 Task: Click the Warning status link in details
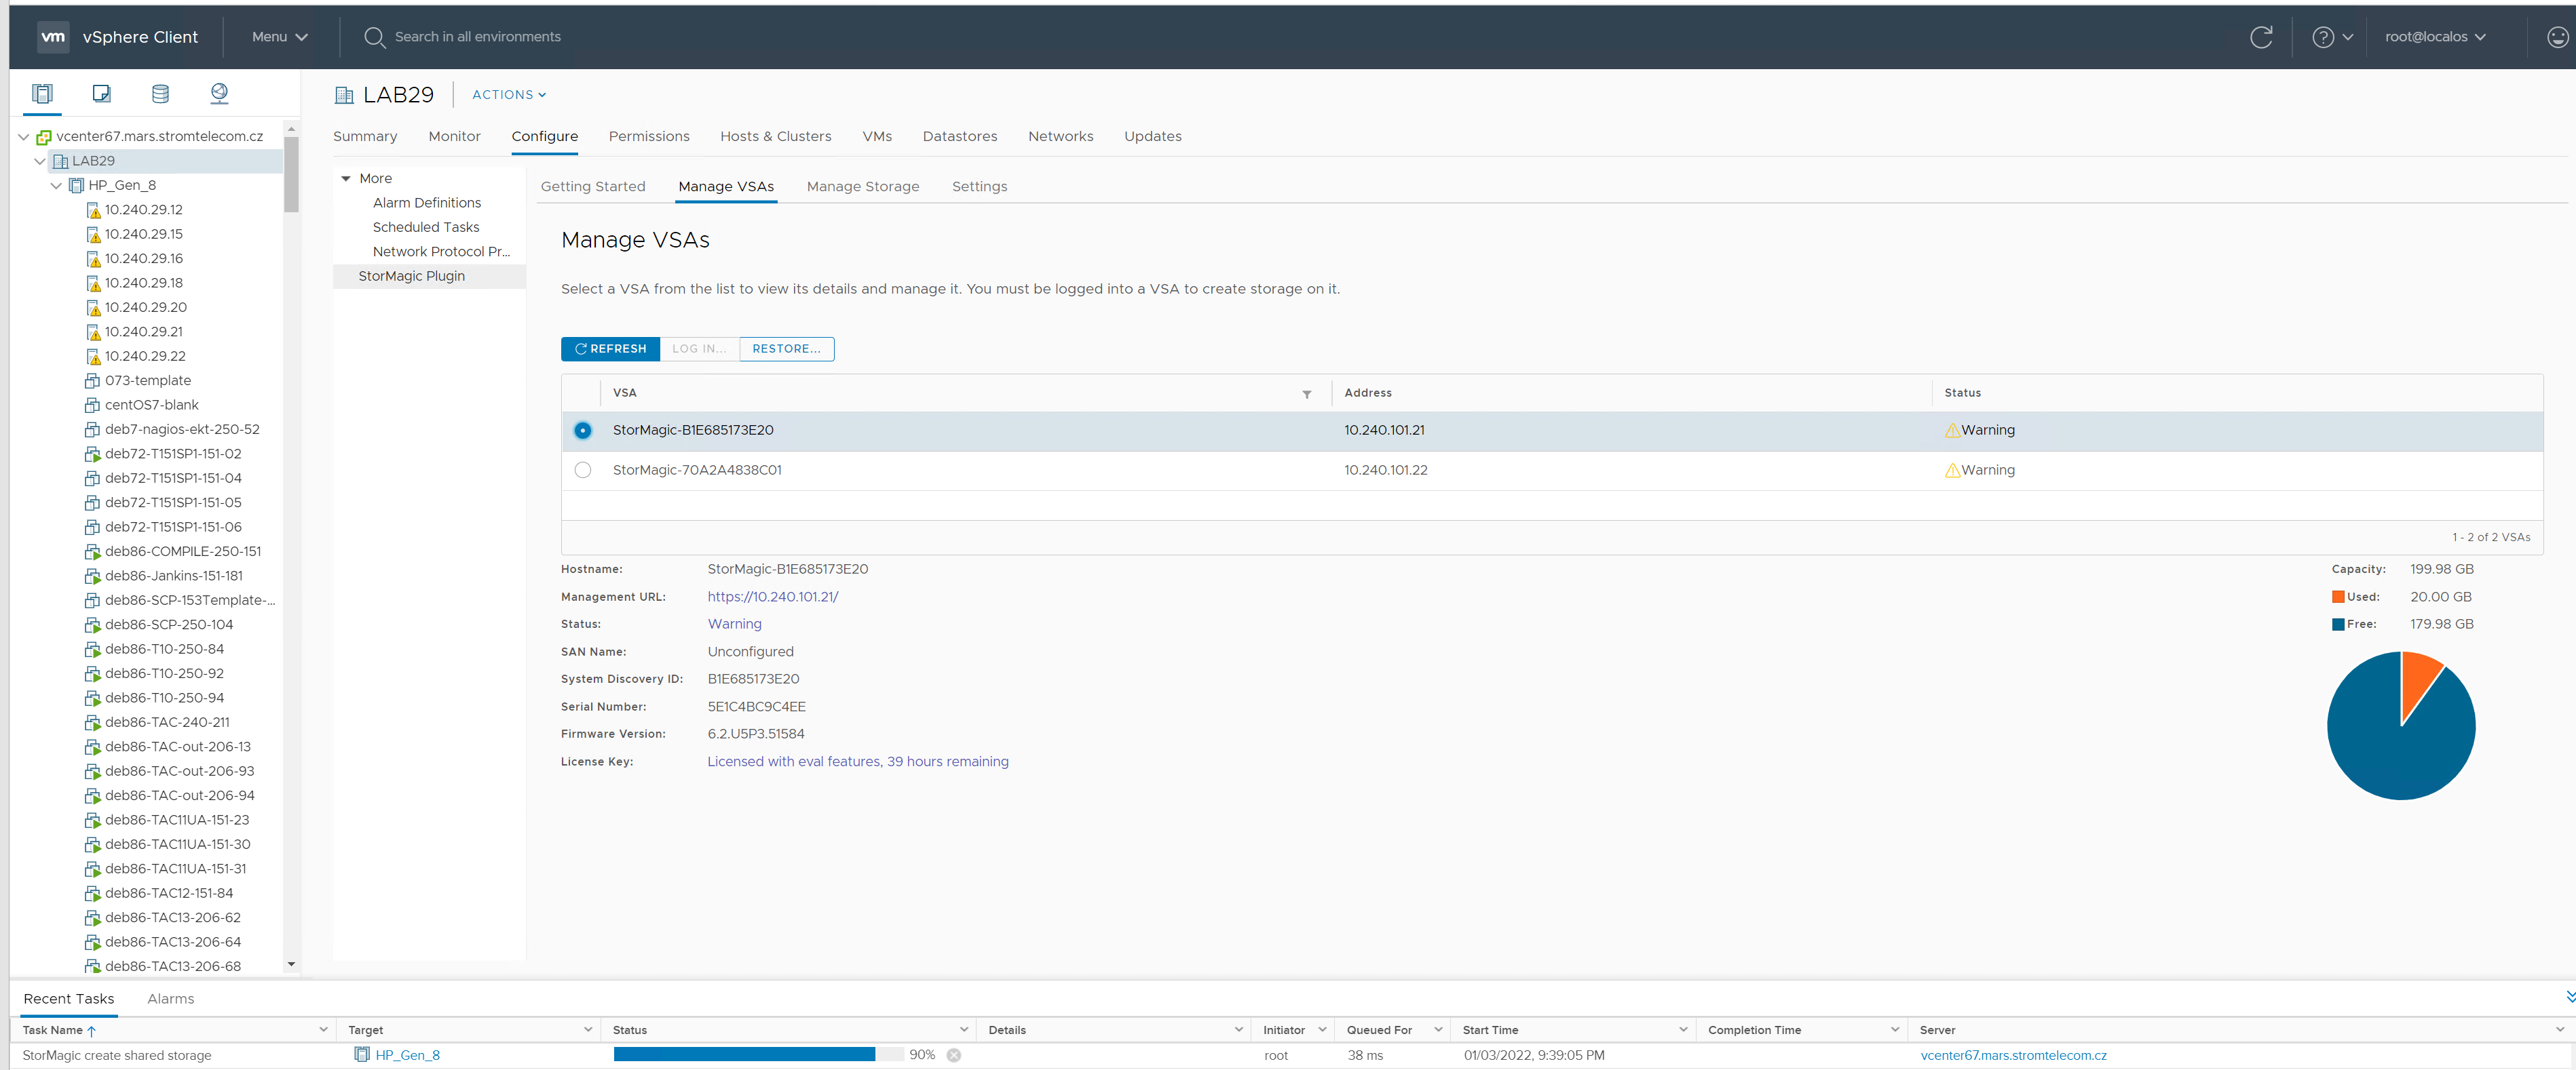coord(734,625)
